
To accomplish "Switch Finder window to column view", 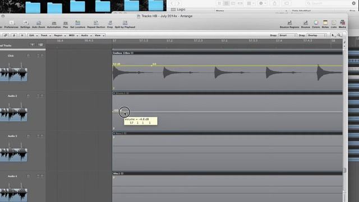I will pyautogui.click(x=233, y=3).
